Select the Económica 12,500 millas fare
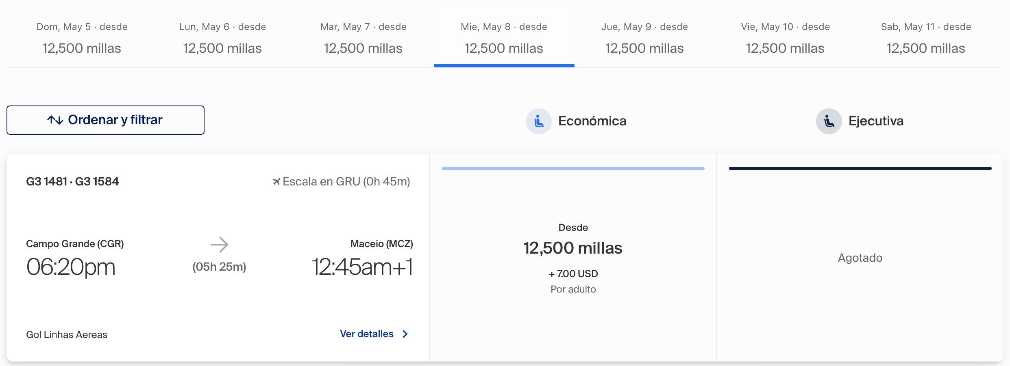This screenshot has height=366, width=1010. pos(573,258)
